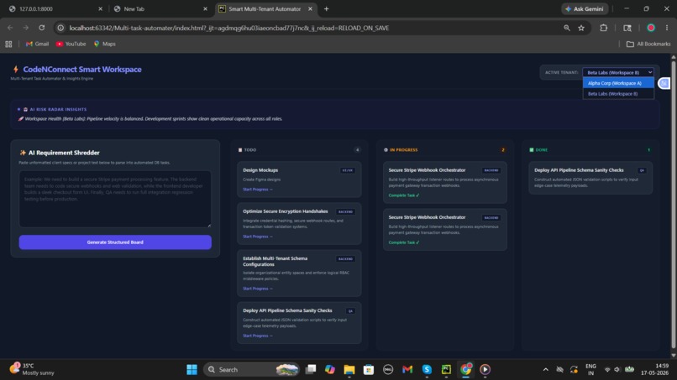Open the All Bookmarks folder
The image size is (677, 380).
point(648,44)
